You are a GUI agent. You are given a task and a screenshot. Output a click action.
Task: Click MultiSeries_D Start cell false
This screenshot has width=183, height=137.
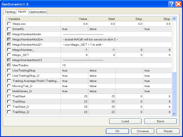(x=102, y=91)
